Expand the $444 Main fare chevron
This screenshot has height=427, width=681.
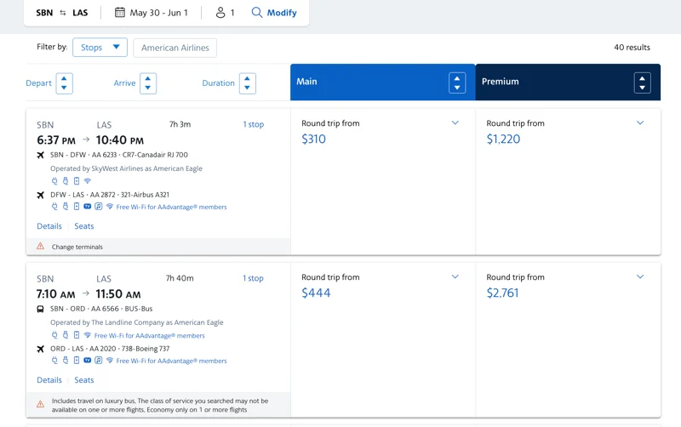[455, 276]
